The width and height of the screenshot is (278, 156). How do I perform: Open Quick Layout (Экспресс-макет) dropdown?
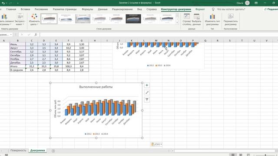pos(20,19)
